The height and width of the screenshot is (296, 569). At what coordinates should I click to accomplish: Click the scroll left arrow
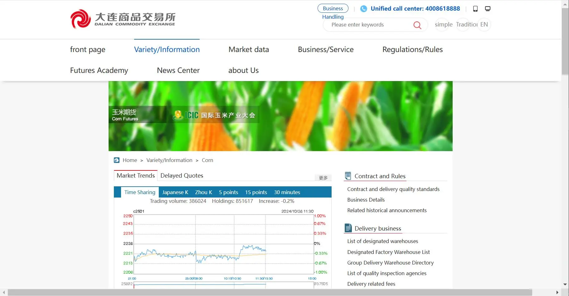(x=4, y=292)
